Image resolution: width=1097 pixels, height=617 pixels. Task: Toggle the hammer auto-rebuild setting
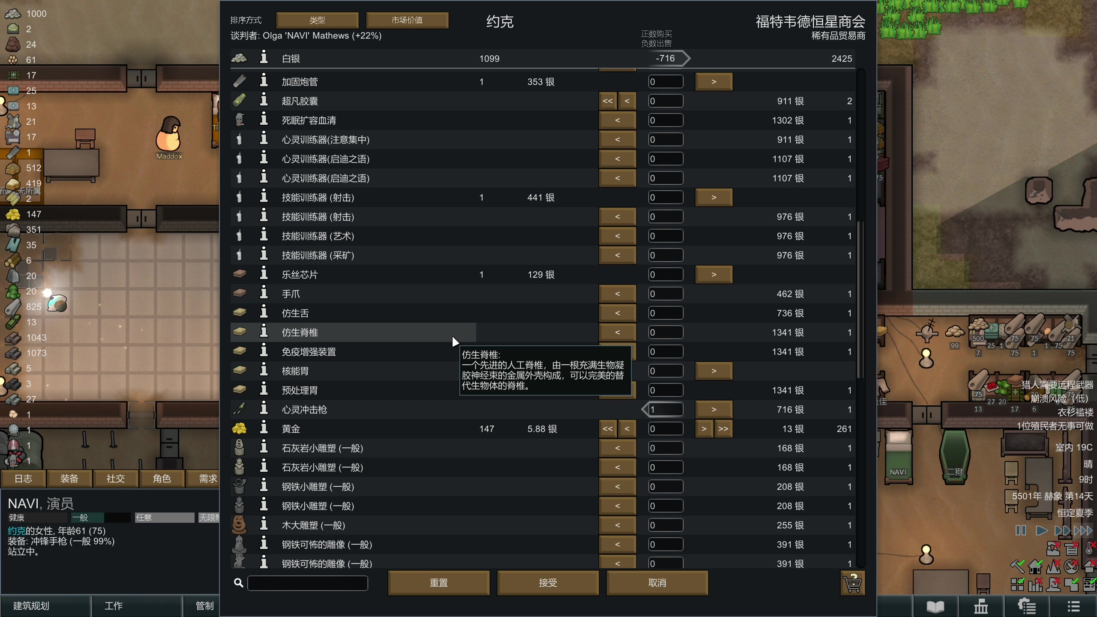[x=1017, y=566]
